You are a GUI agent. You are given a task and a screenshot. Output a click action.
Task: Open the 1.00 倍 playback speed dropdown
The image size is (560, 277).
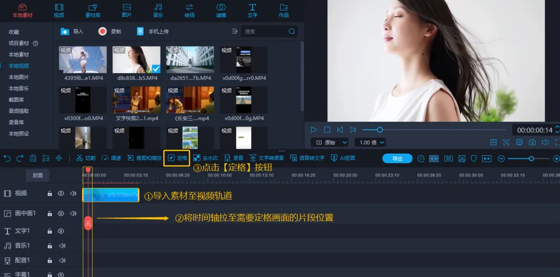point(370,142)
